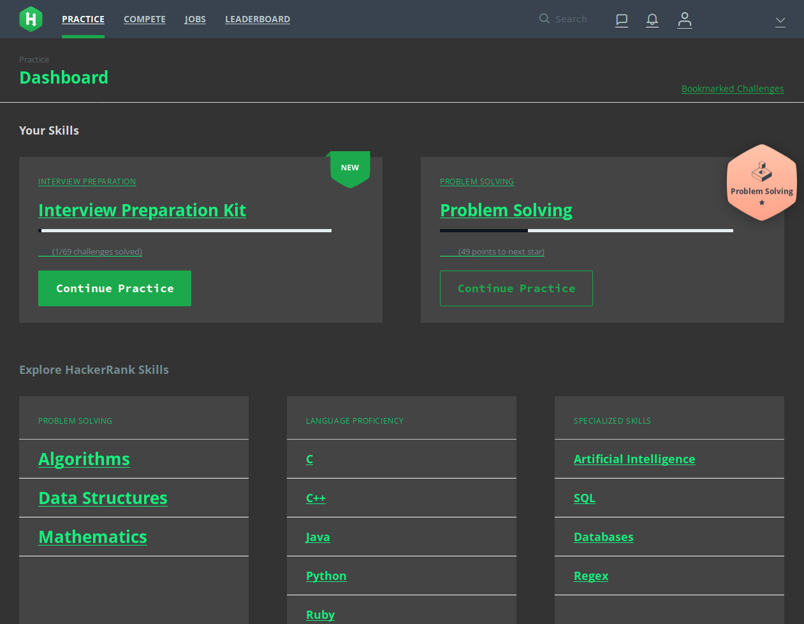Screen dimensions: 804x624
Task: Open the C++ language track
Action: 316,498
